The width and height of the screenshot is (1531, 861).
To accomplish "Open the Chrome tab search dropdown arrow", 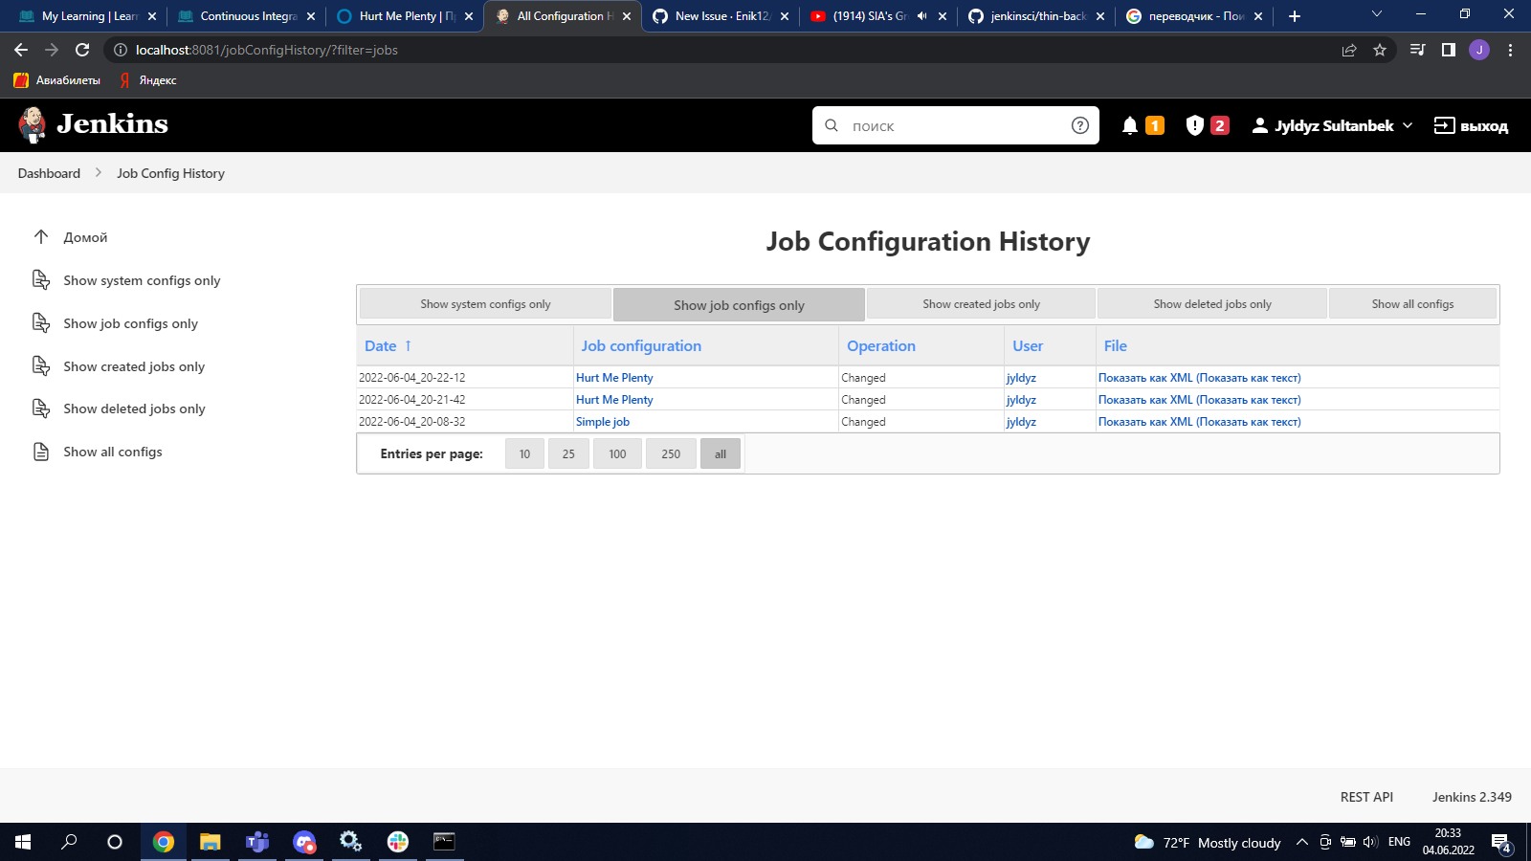I will (1377, 14).
